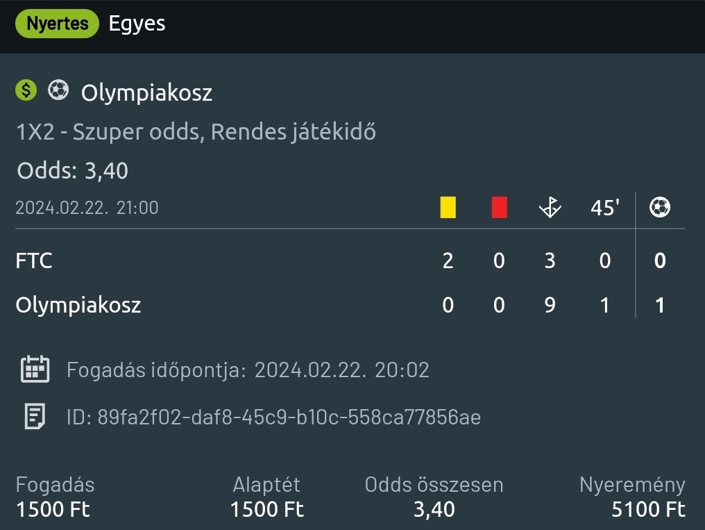Click the green dollar cashout icon
The image size is (705, 530).
pyautogui.click(x=26, y=90)
